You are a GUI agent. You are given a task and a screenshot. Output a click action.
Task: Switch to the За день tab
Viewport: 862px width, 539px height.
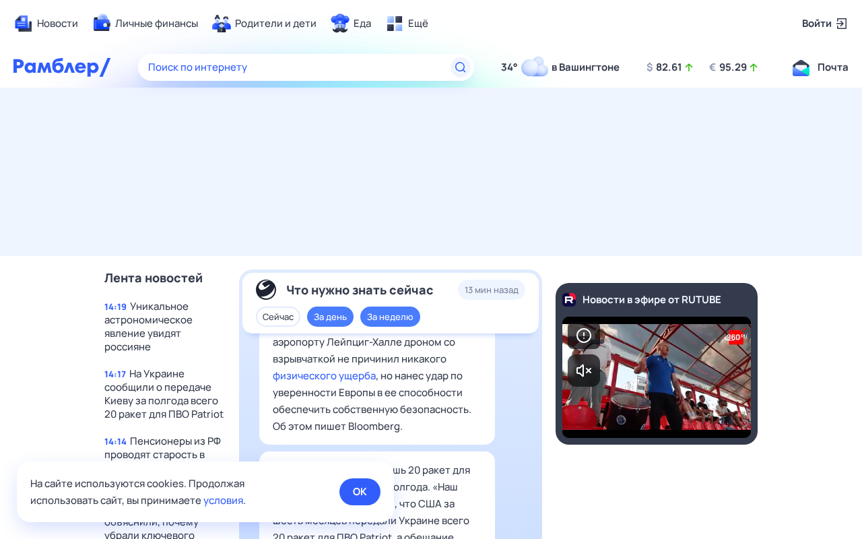point(330,317)
